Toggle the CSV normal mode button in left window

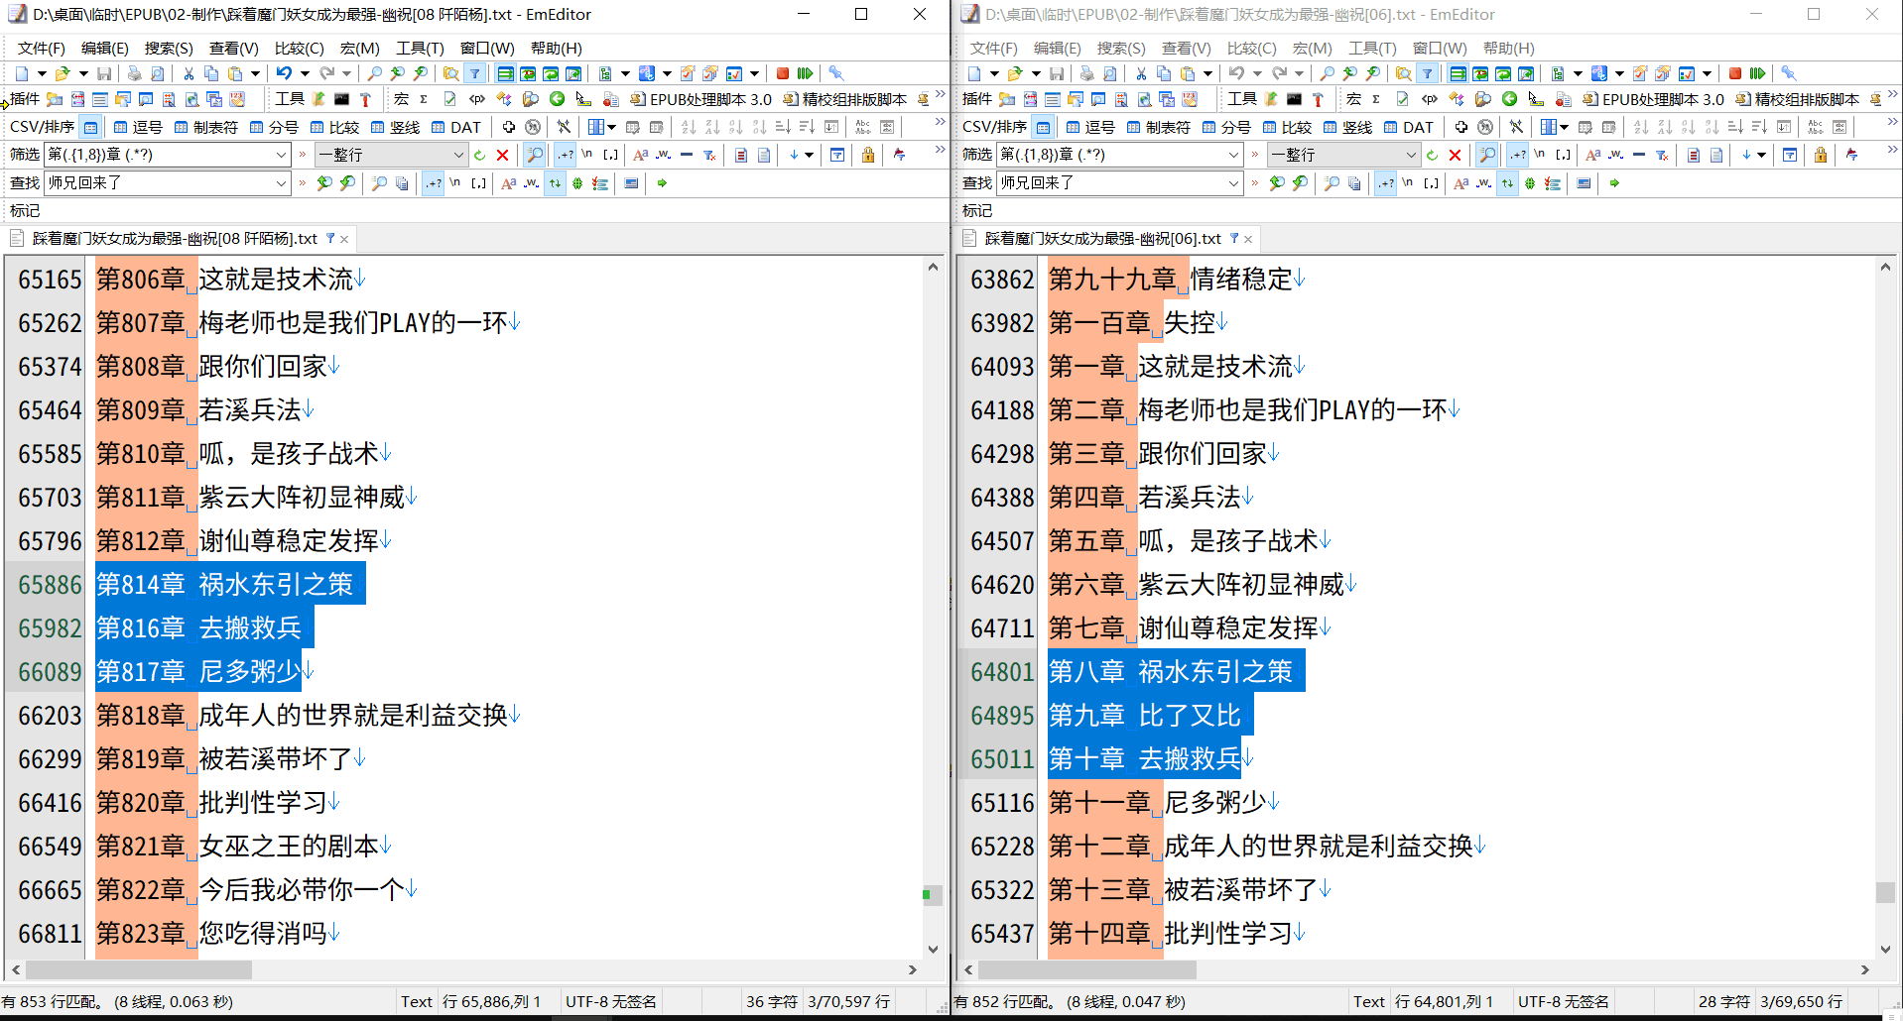tap(90, 127)
